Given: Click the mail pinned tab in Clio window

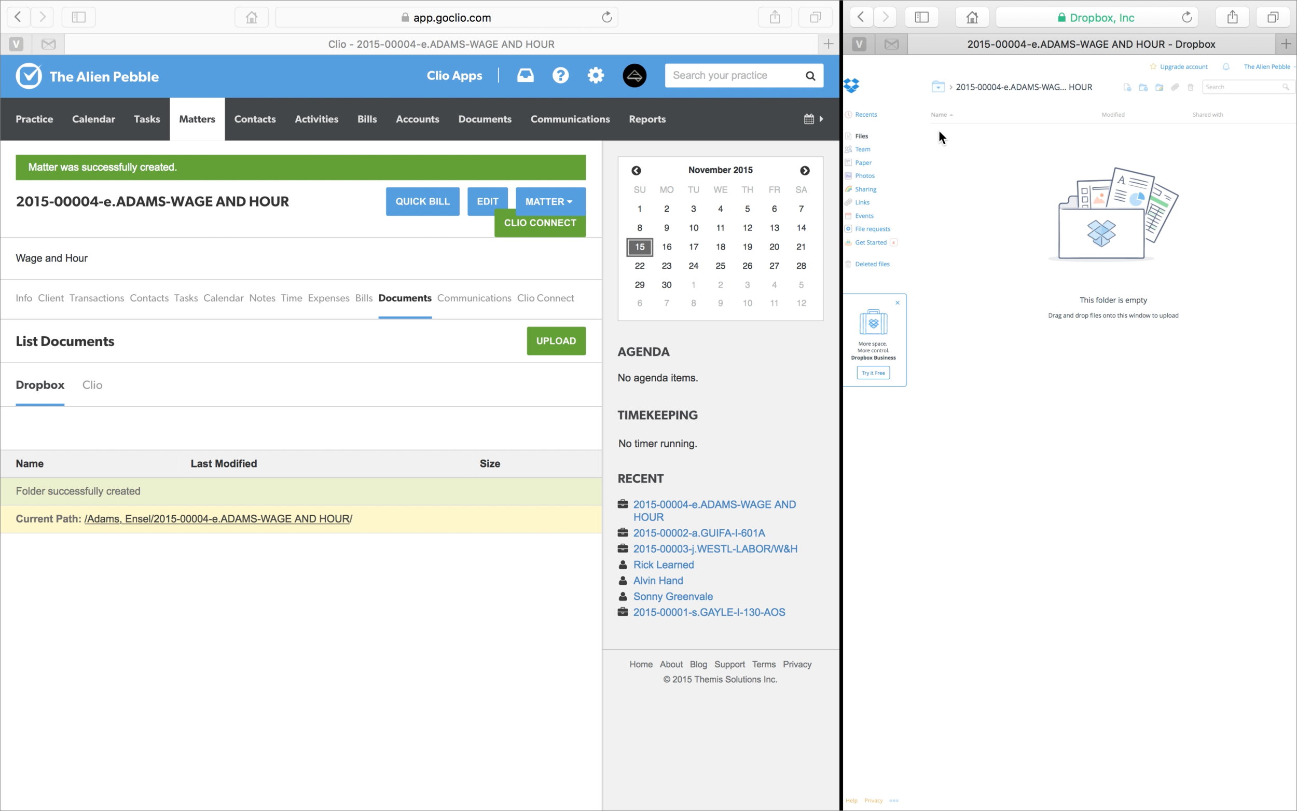Looking at the screenshot, I should (x=48, y=44).
